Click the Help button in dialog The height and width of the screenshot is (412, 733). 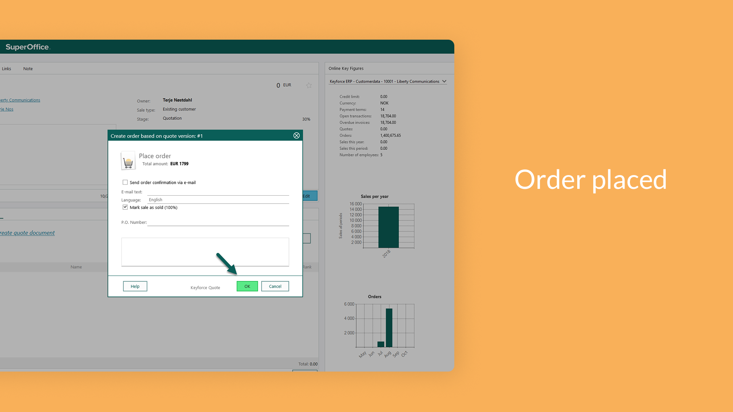click(134, 286)
